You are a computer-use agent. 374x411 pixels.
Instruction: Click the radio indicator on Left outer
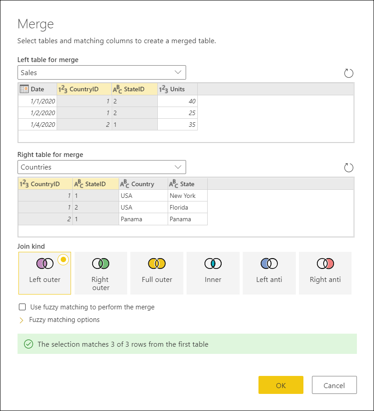tap(63, 259)
